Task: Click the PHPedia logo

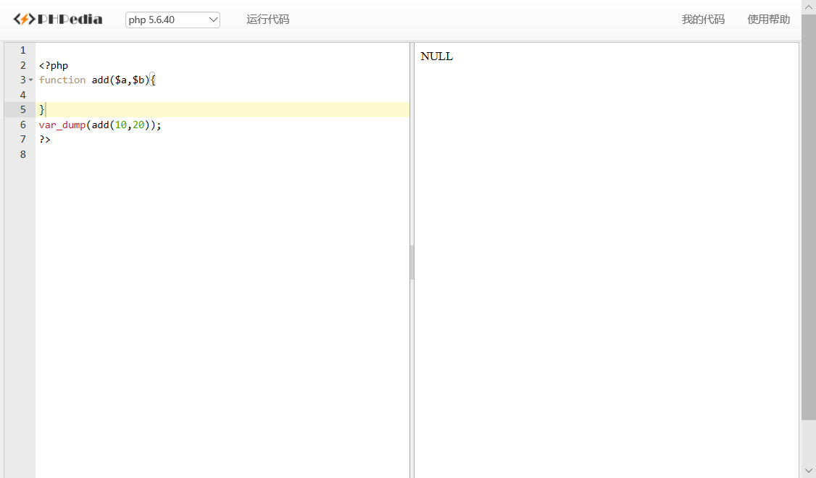Action: (58, 20)
